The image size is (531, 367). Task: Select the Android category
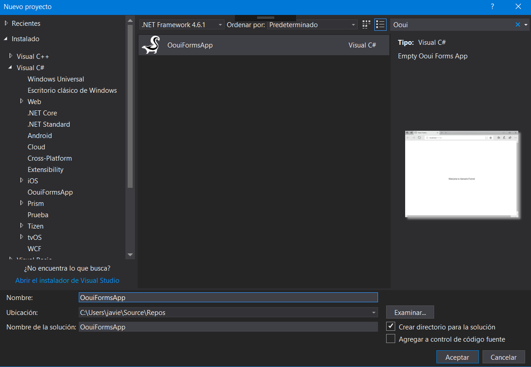[40, 136]
